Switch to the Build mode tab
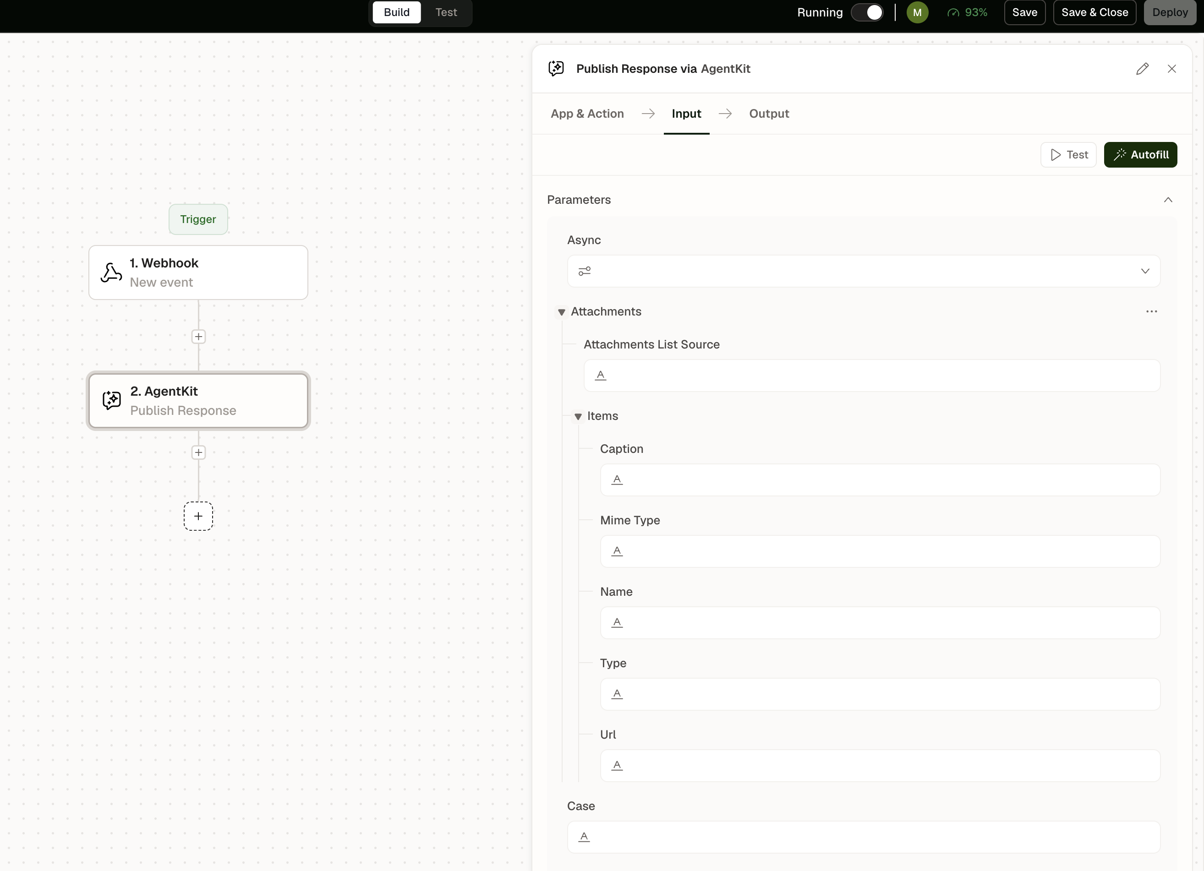 (x=397, y=12)
